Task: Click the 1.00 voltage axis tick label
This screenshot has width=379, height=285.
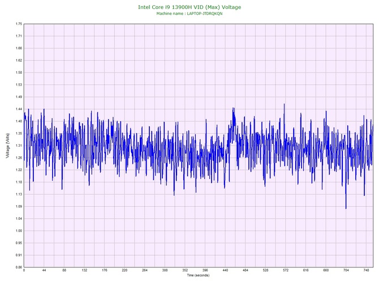Action: (x=19, y=231)
